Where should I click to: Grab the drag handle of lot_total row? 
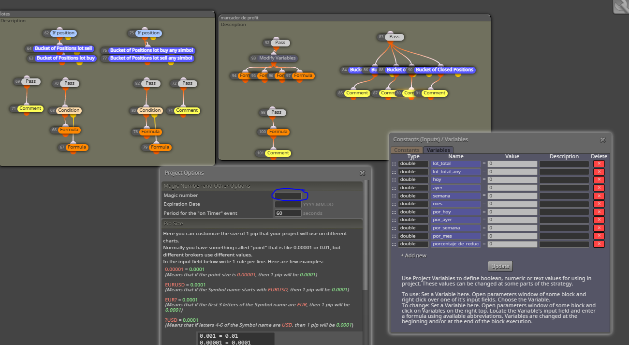(394, 164)
